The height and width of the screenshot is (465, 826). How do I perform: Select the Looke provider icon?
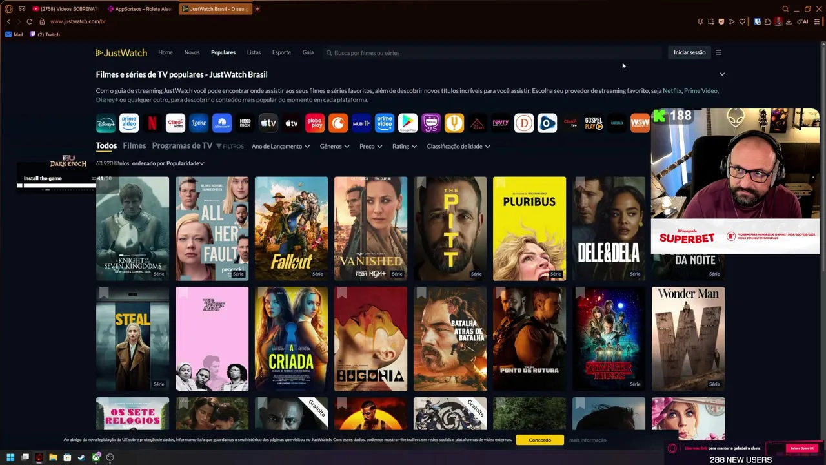click(199, 123)
